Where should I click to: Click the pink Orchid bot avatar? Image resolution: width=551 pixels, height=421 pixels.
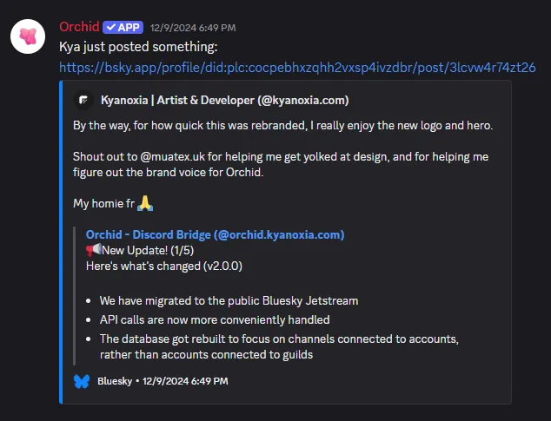tap(29, 36)
